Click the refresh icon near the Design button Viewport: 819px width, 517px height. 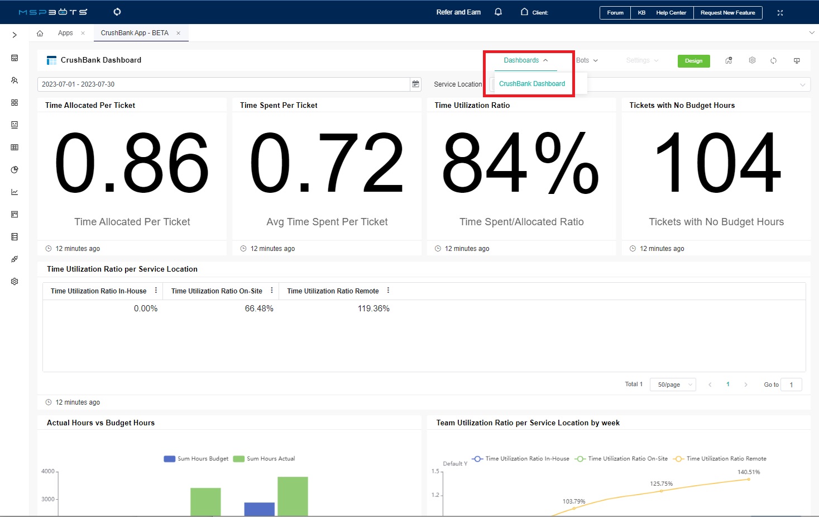point(774,60)
